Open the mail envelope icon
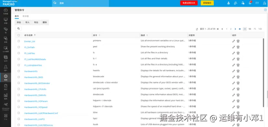The image size is (268, 127). click(x=257, y=3)
